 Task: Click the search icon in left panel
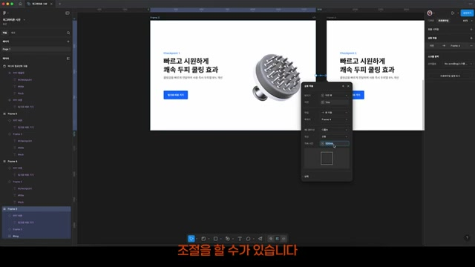coord(68,33)
